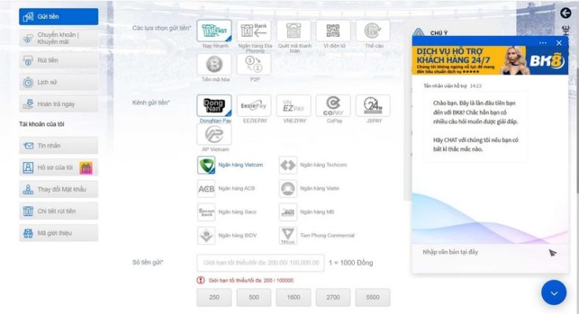Pick the 2700 quick amount
This screenshot has width=579, height=314.
[334, 298]
